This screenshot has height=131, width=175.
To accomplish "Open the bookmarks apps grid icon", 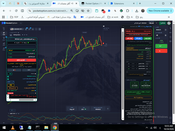I will pyautogui.click(x=3, y=17).
